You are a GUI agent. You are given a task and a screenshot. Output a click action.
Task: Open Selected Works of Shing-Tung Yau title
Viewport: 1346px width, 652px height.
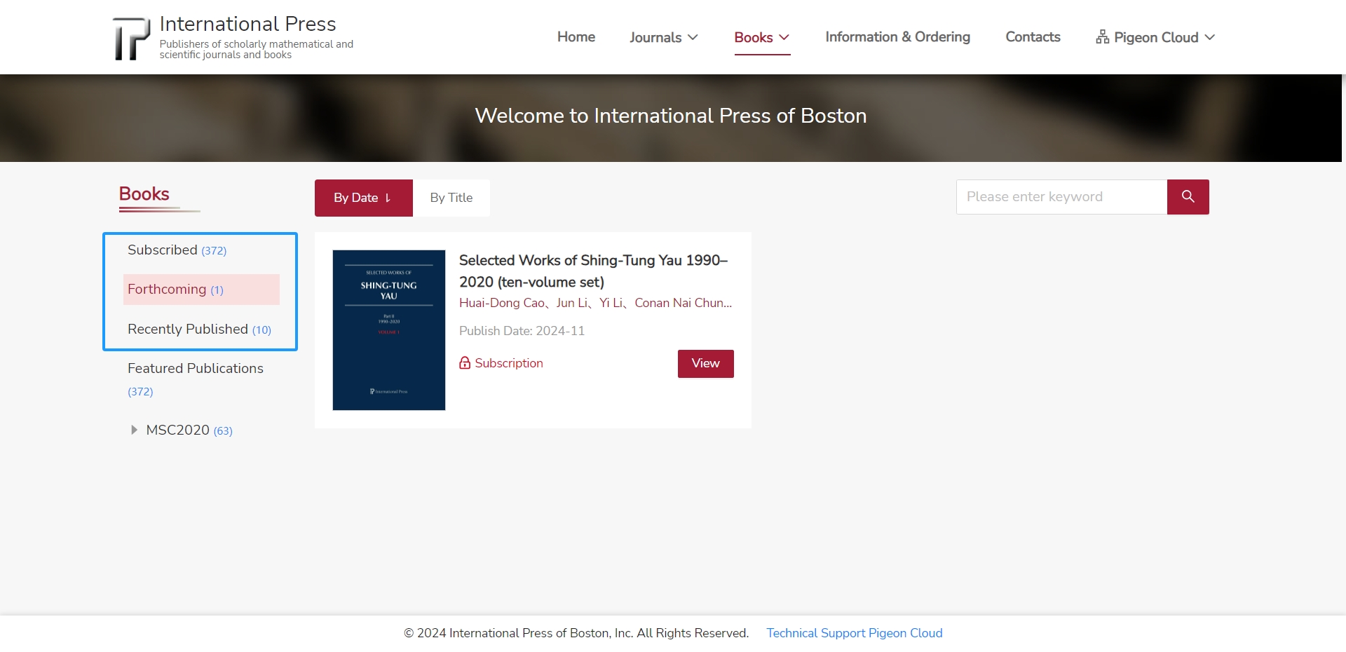tap(594, 271)
